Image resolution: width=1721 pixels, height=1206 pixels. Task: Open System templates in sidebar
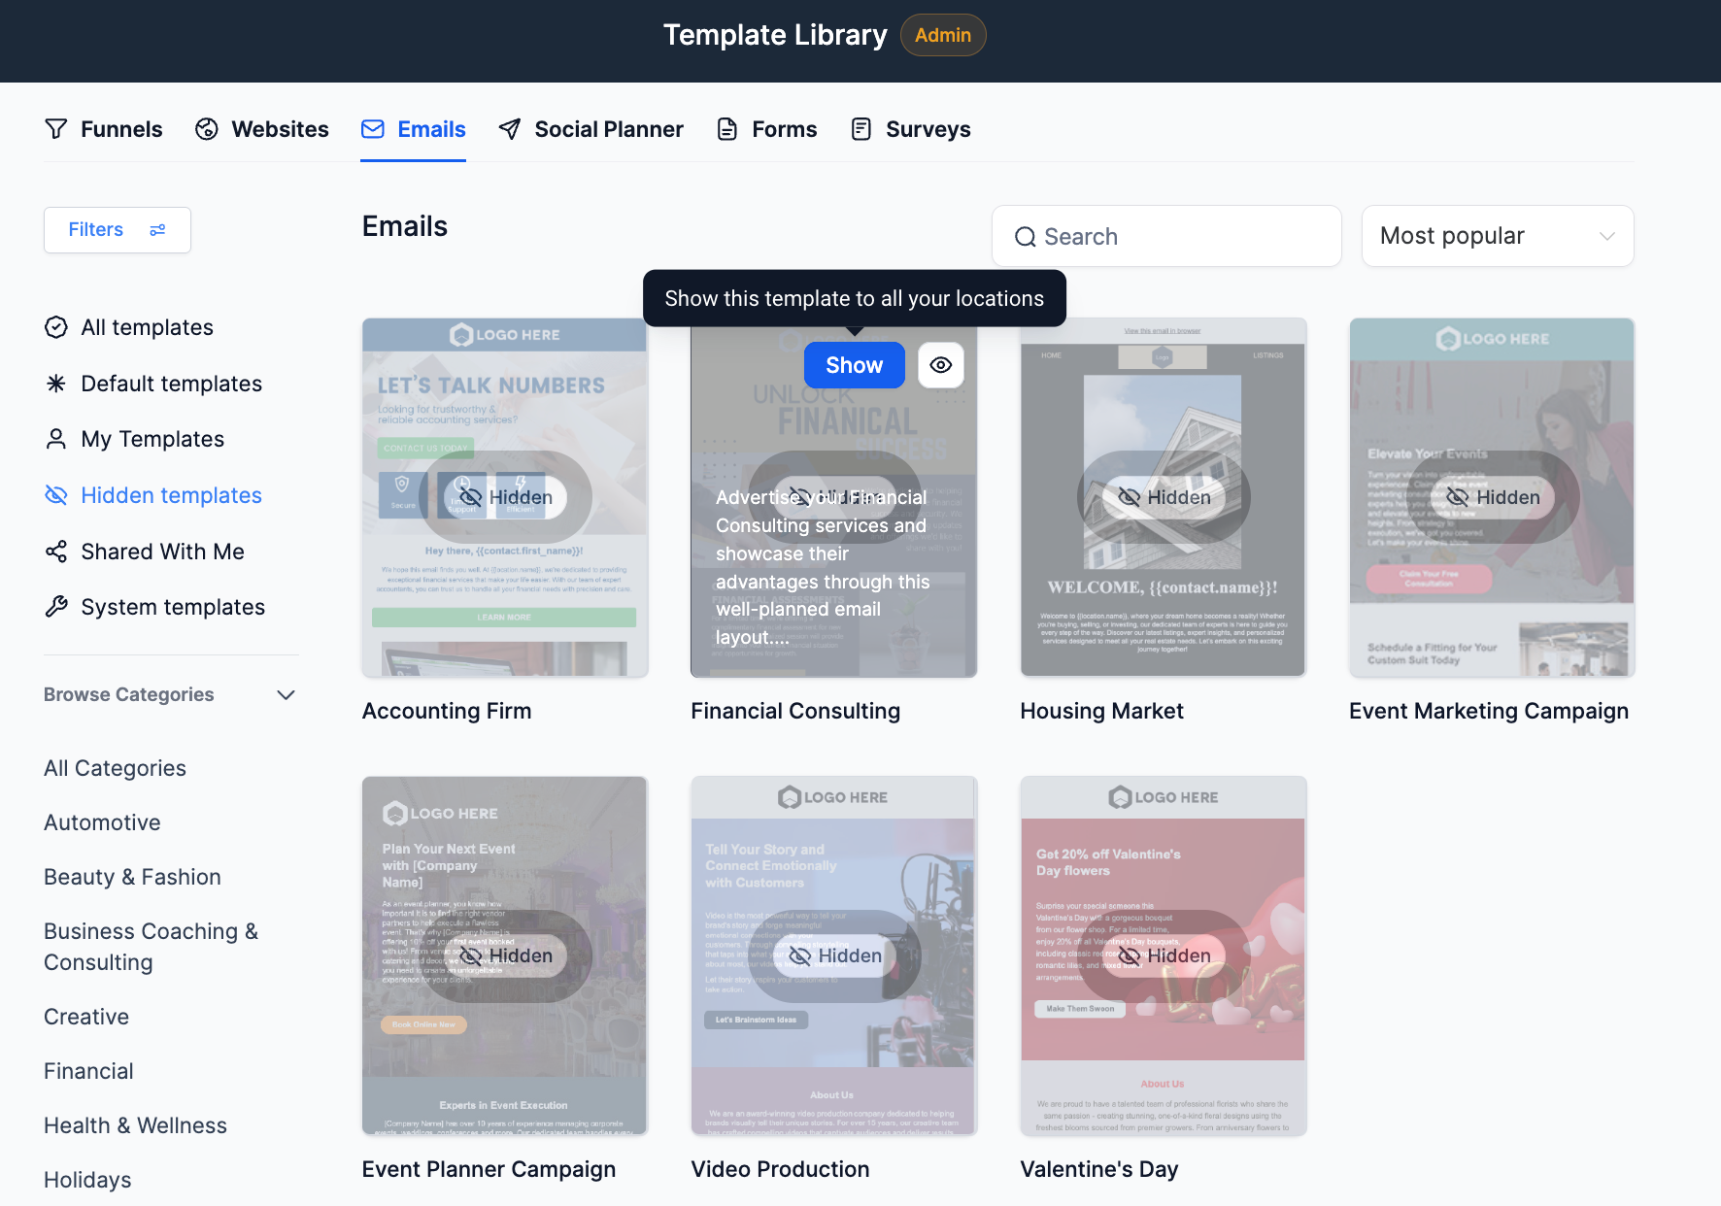point(155,607)
